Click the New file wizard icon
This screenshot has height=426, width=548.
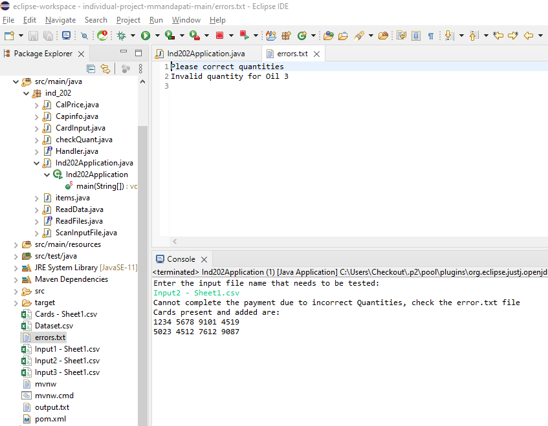(x=9, y=36)
